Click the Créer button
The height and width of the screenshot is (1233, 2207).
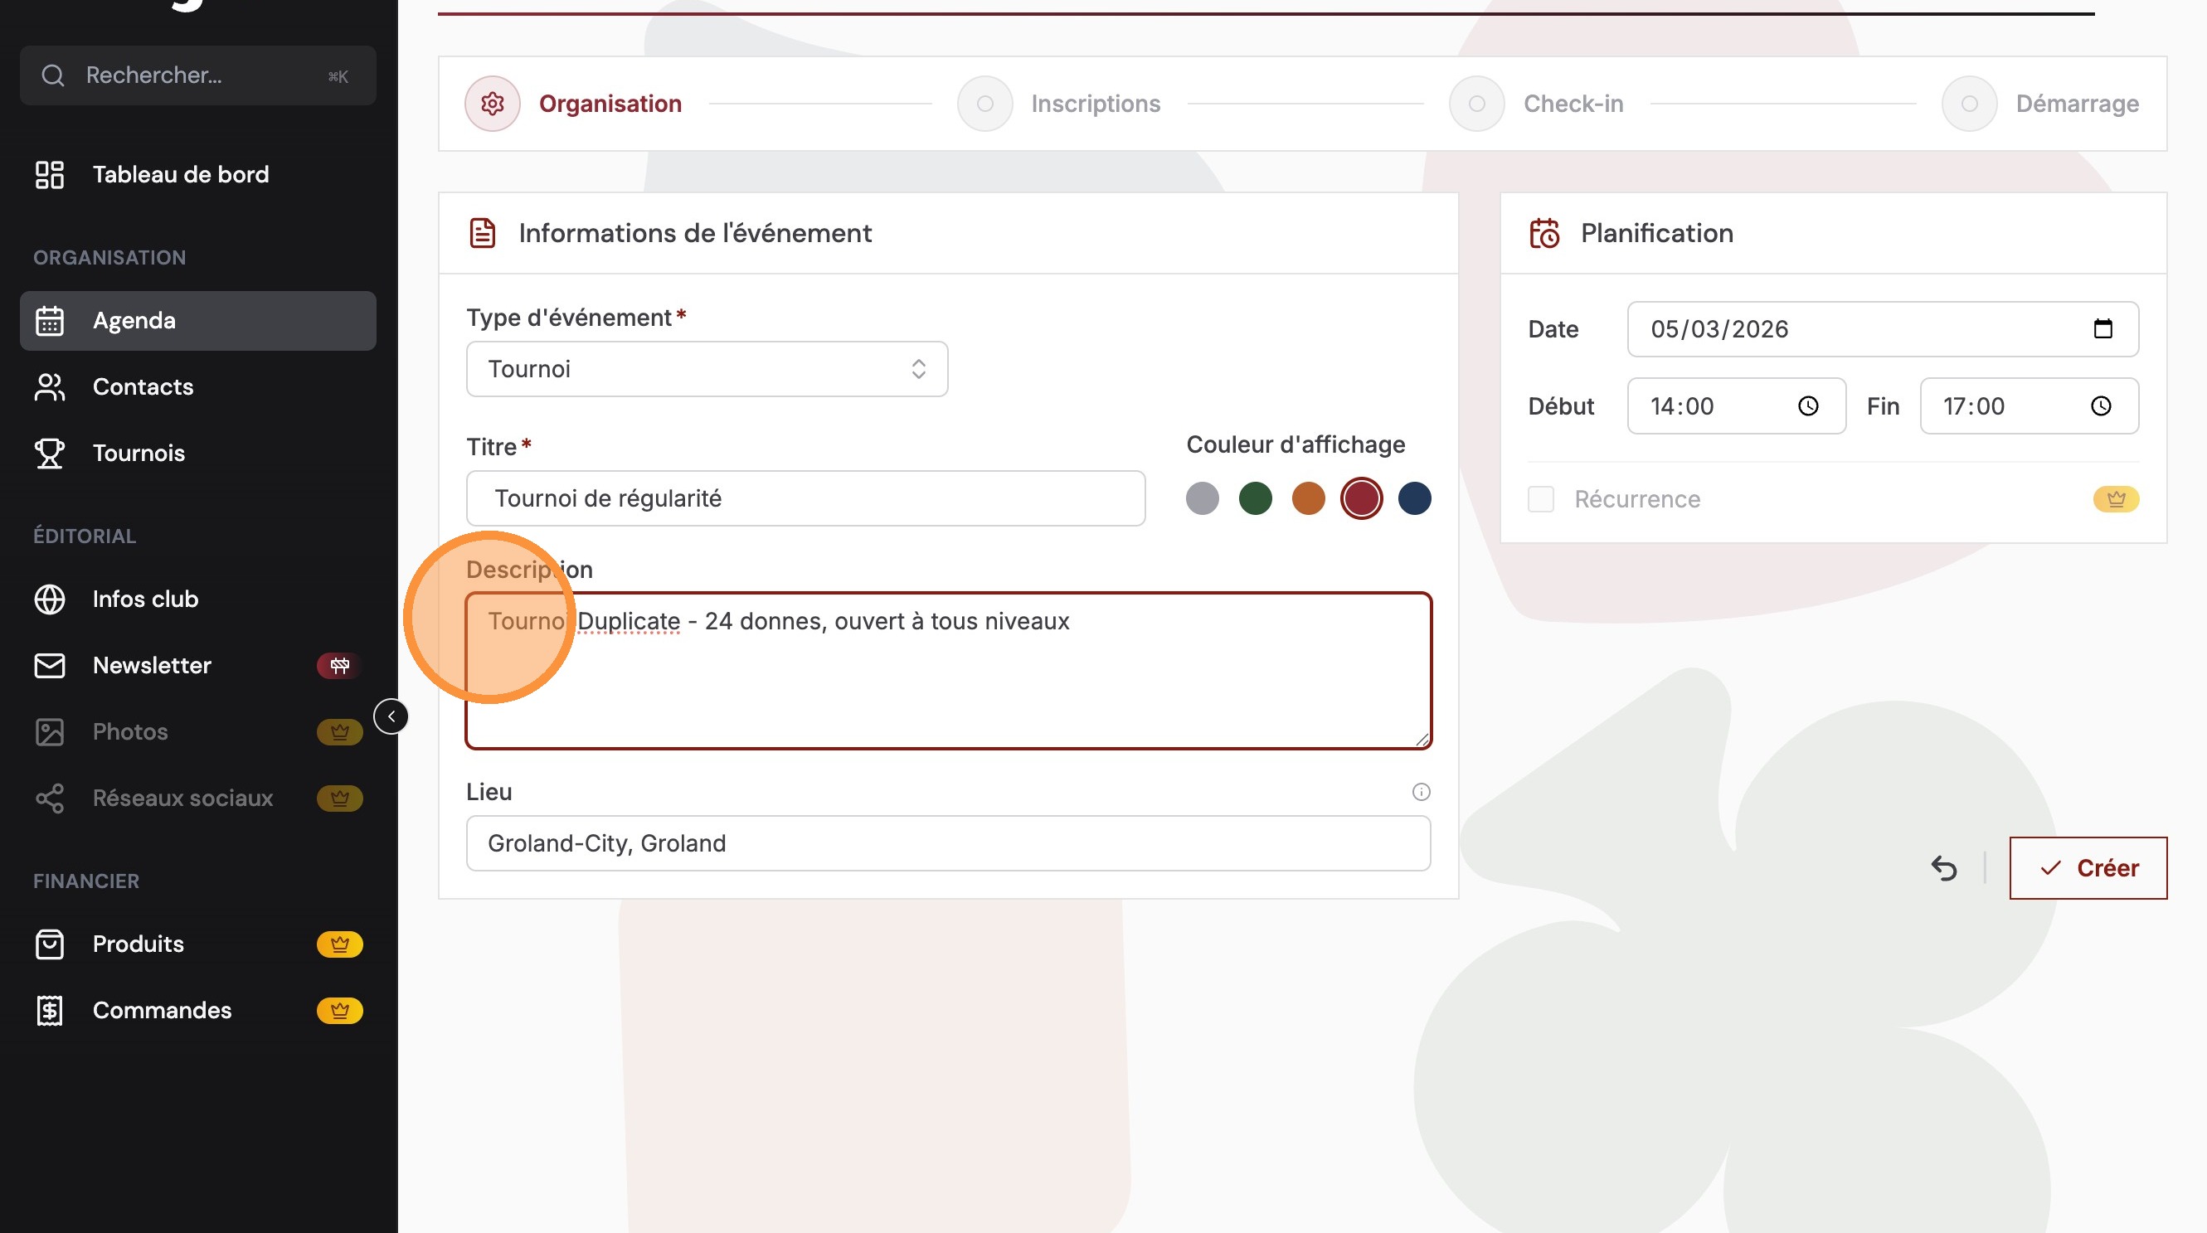(x=2088, y=868)
